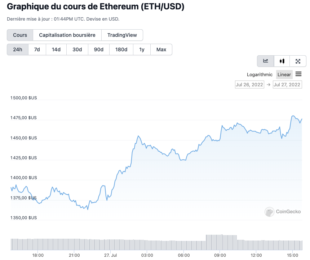310x260 pixels.
Task: Display the 180d range
Action: point(121,49)
